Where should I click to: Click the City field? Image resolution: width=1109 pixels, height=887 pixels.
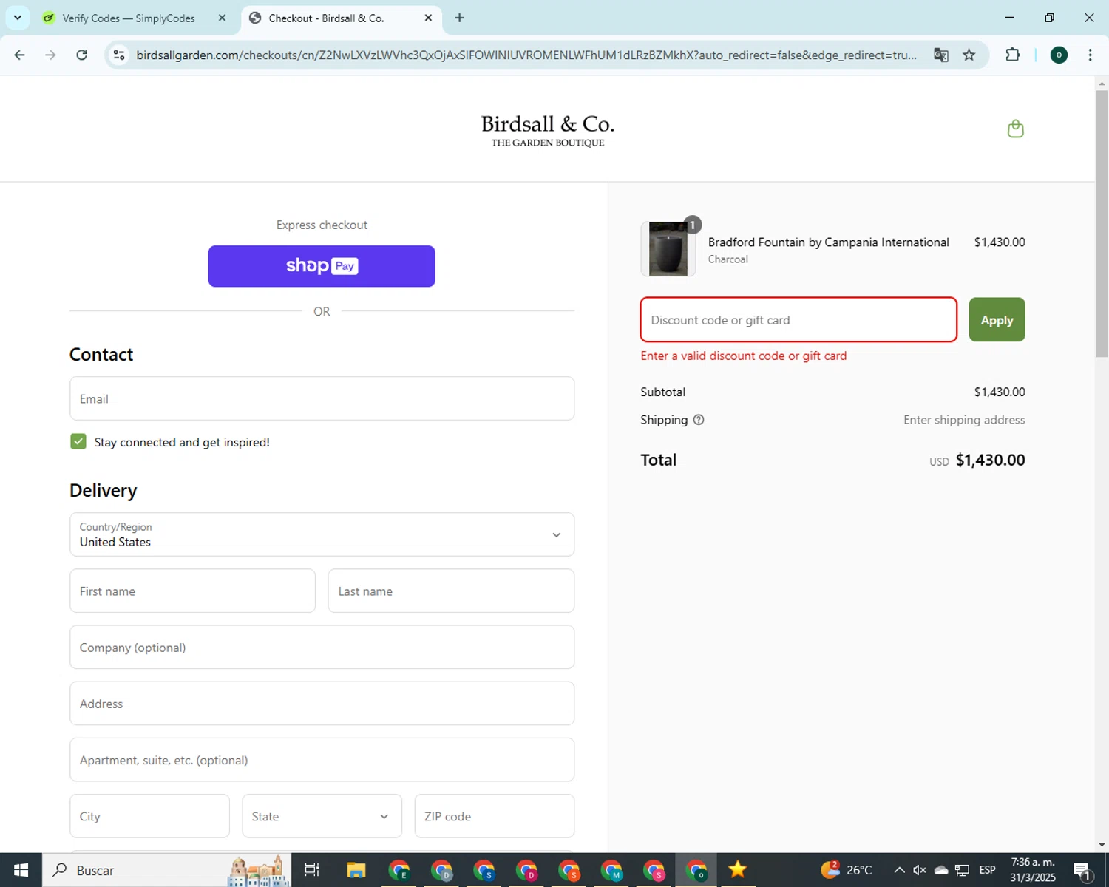point(149,816)
